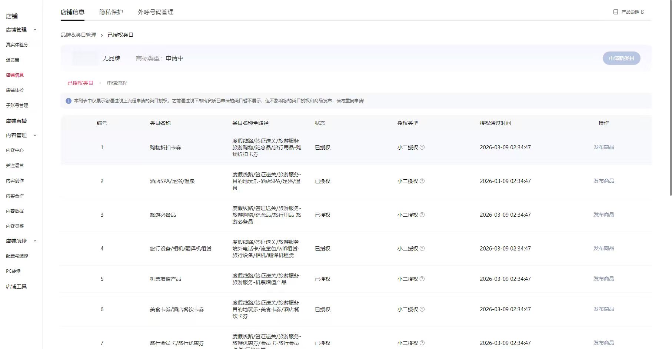This screenshot has width=672, height=349.
Task: Collapse the 店铺管理 sidebar section
Action: [x=35, y=30]
